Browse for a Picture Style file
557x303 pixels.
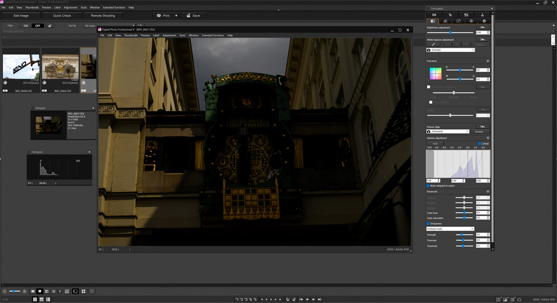tap(480, 131)
